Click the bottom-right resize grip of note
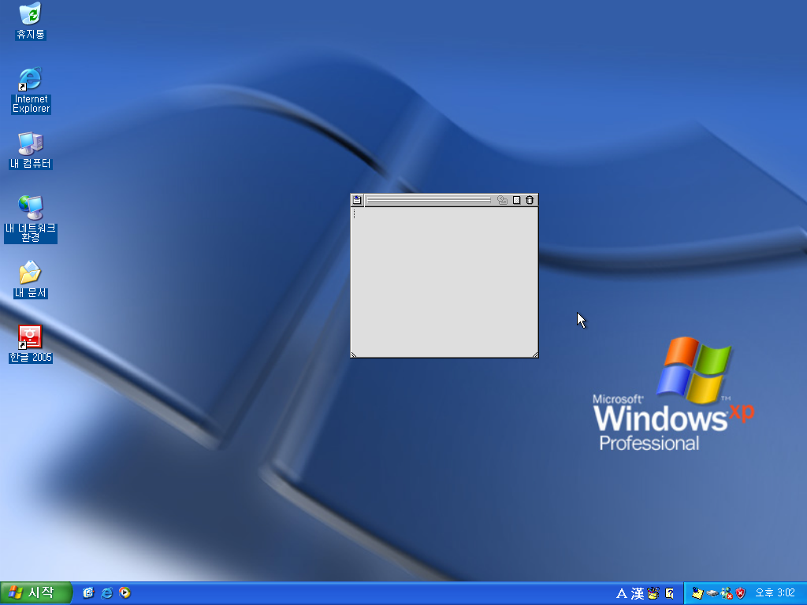807x605 pixels. pos(535,354)
